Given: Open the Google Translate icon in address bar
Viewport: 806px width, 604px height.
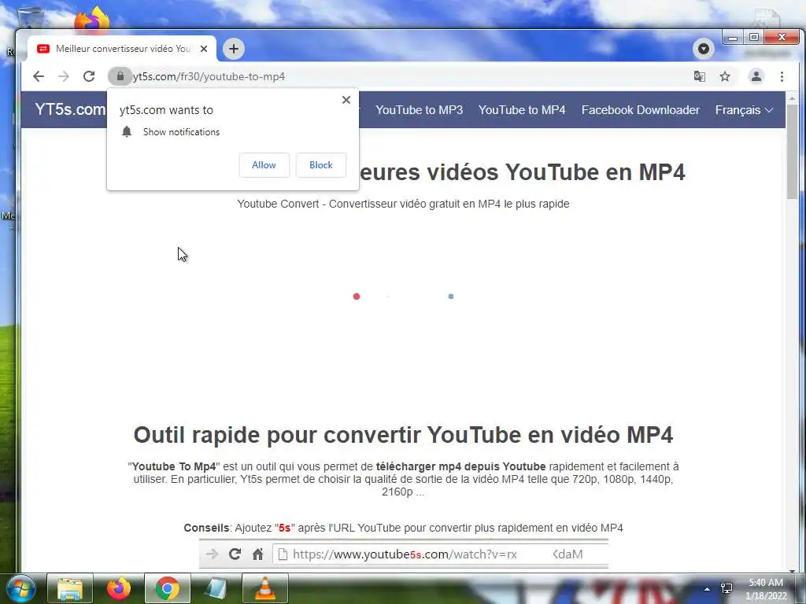Looking at the screenshot, I should point(700,76).
